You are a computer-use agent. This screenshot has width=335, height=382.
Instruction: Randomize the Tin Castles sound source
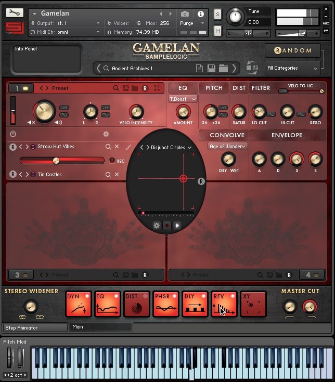point(12,175)
